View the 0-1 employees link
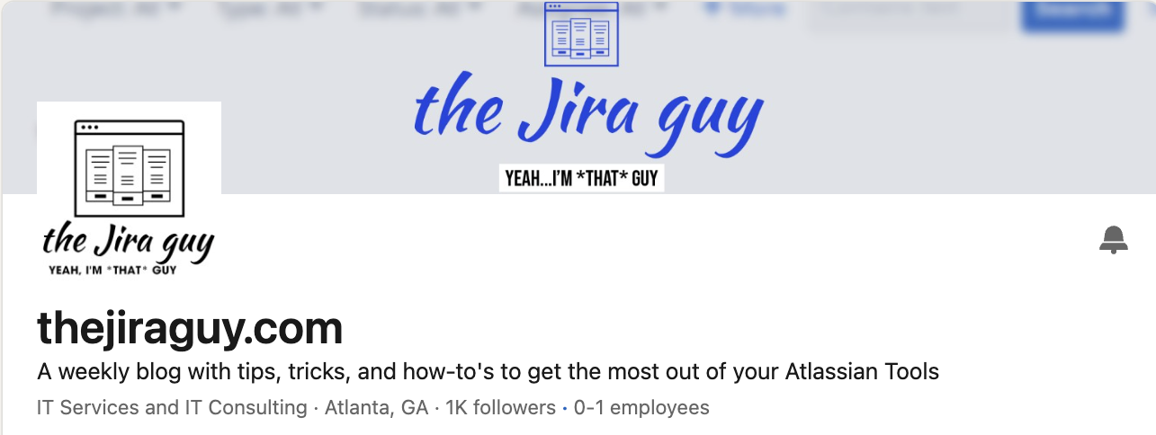The height and width of the screenshot is (435, 1156). (x=641, y=408)
